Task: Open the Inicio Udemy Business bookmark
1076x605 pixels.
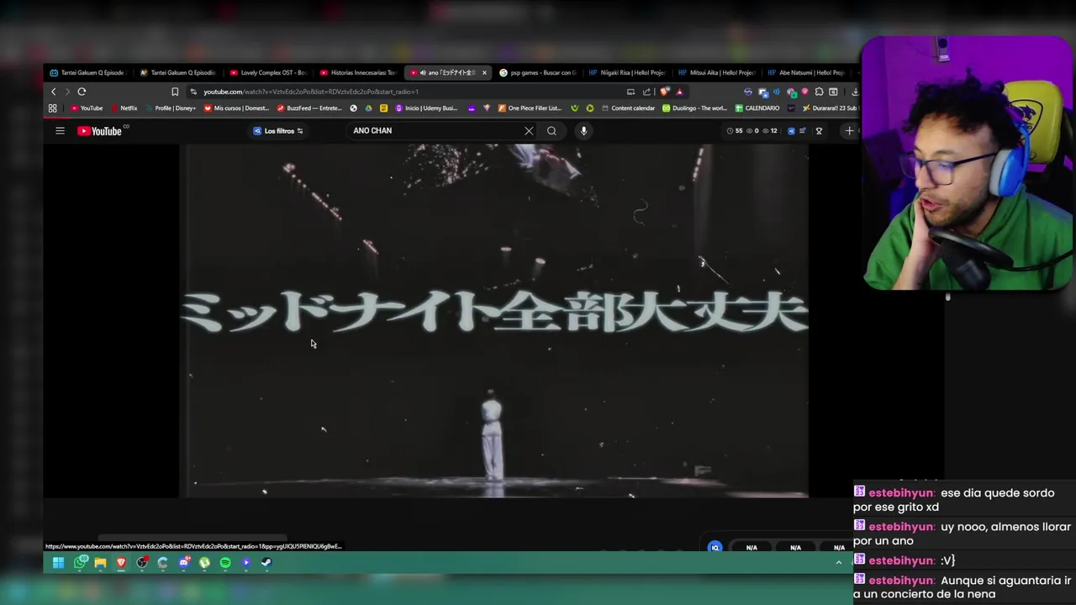Action: (x=426, y=108)
